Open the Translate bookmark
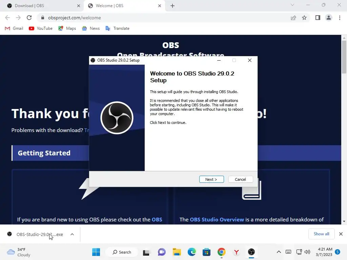 point(118,28)
